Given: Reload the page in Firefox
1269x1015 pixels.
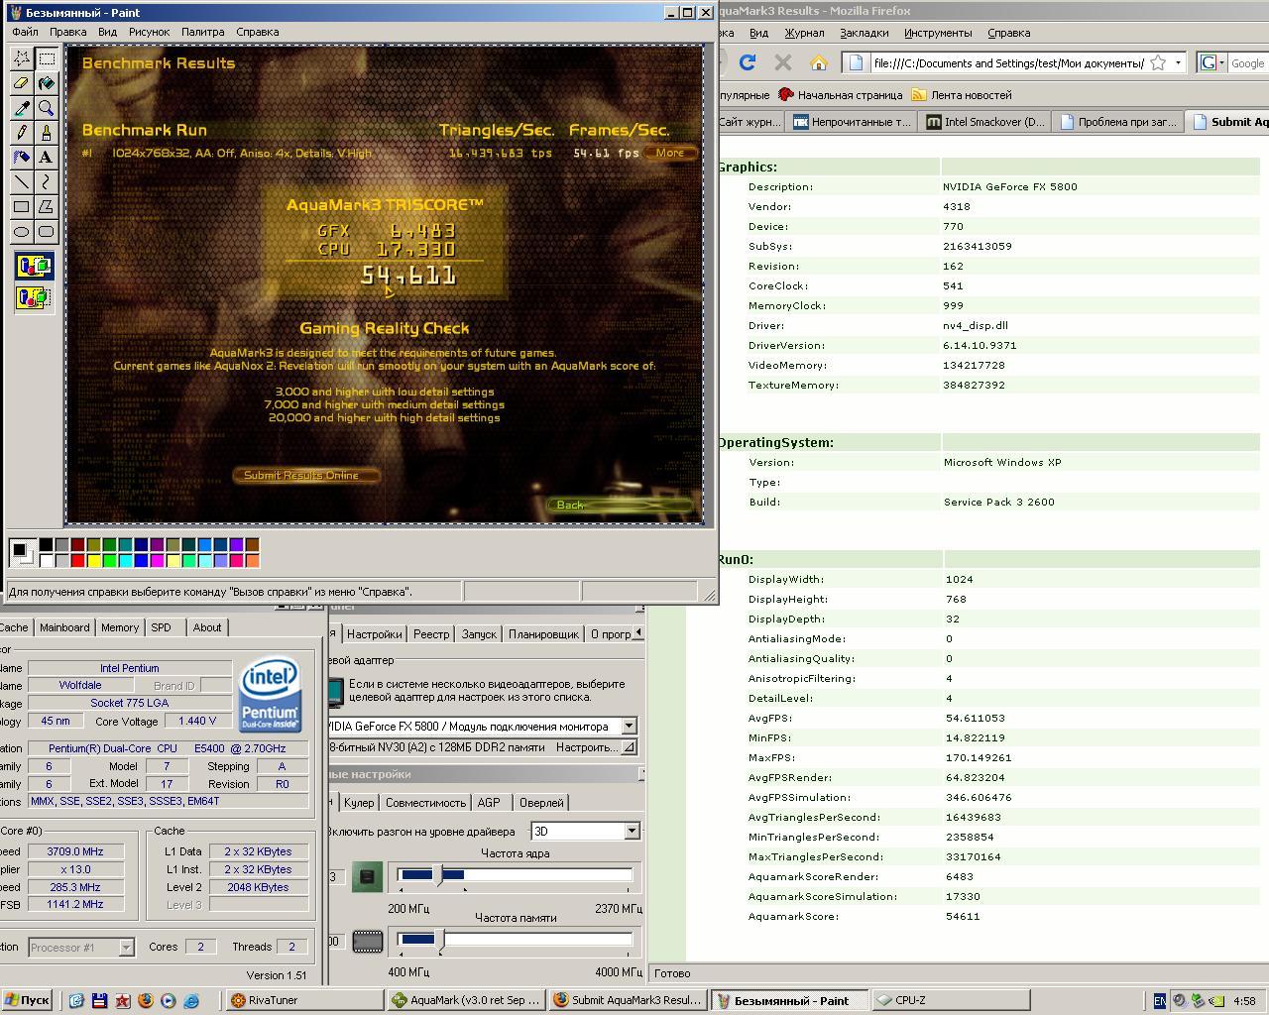Looking at the screenshot, I should [748, 62].
